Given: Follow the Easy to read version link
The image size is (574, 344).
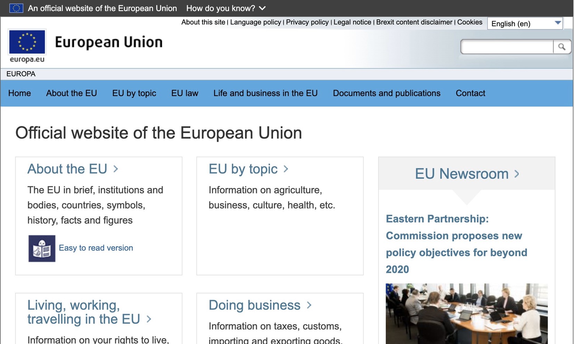Looking at the screenshot, I should pyautogui.click(x=96, y=248).
